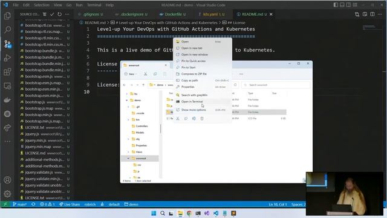Open the Remote Explorer activity bar icon
Viewport: 387px width, 218px height.
tap(7, 86)
